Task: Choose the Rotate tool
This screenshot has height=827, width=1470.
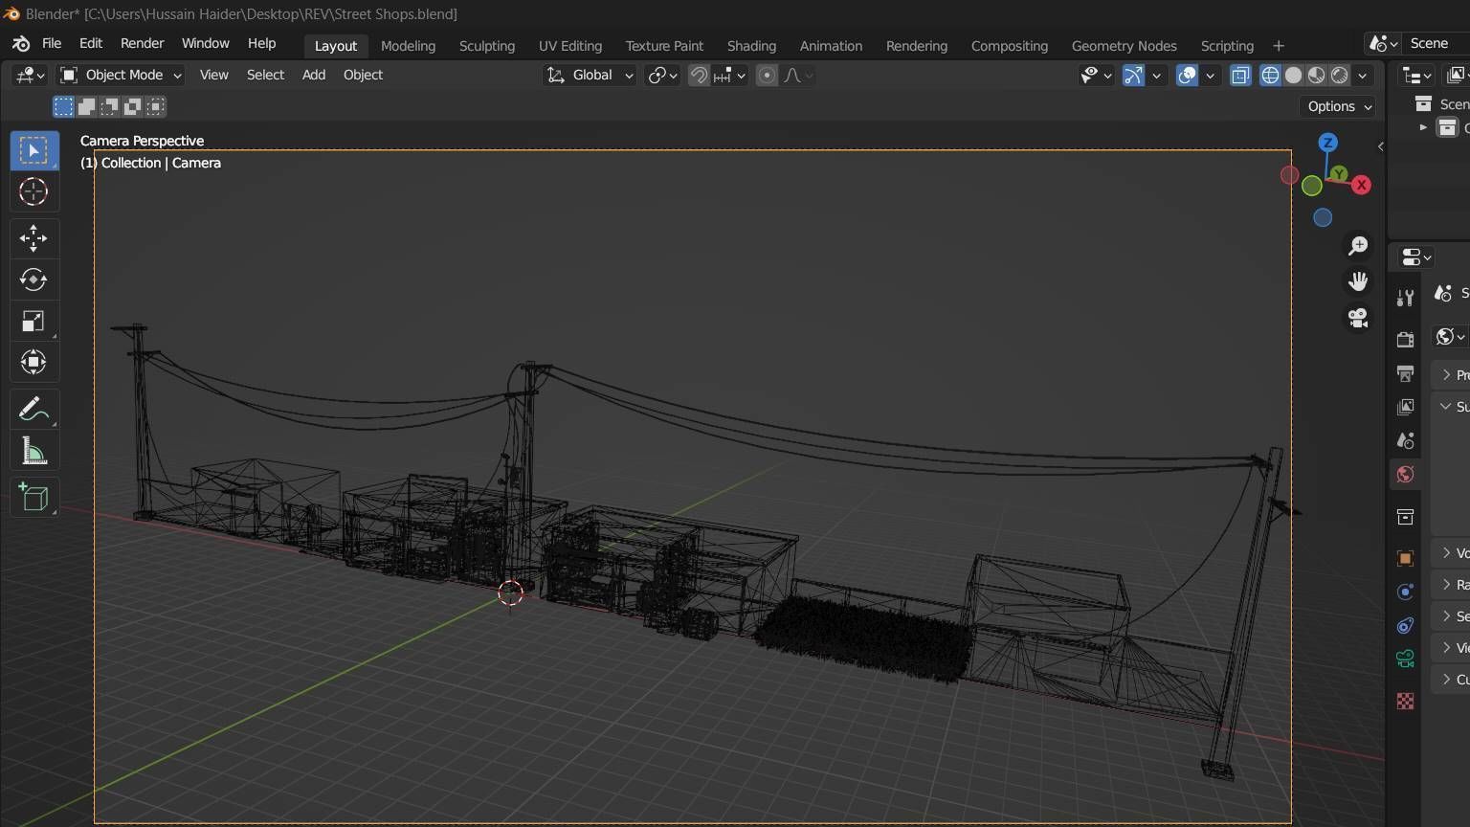Action: 33,279
